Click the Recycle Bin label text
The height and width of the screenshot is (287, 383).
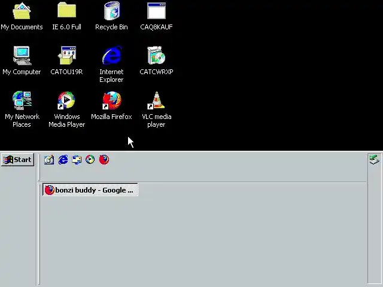pyautogui.click(x=111, y=27)
